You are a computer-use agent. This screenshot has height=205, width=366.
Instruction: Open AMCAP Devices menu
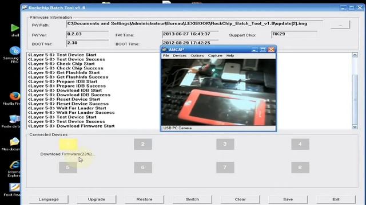180,56
